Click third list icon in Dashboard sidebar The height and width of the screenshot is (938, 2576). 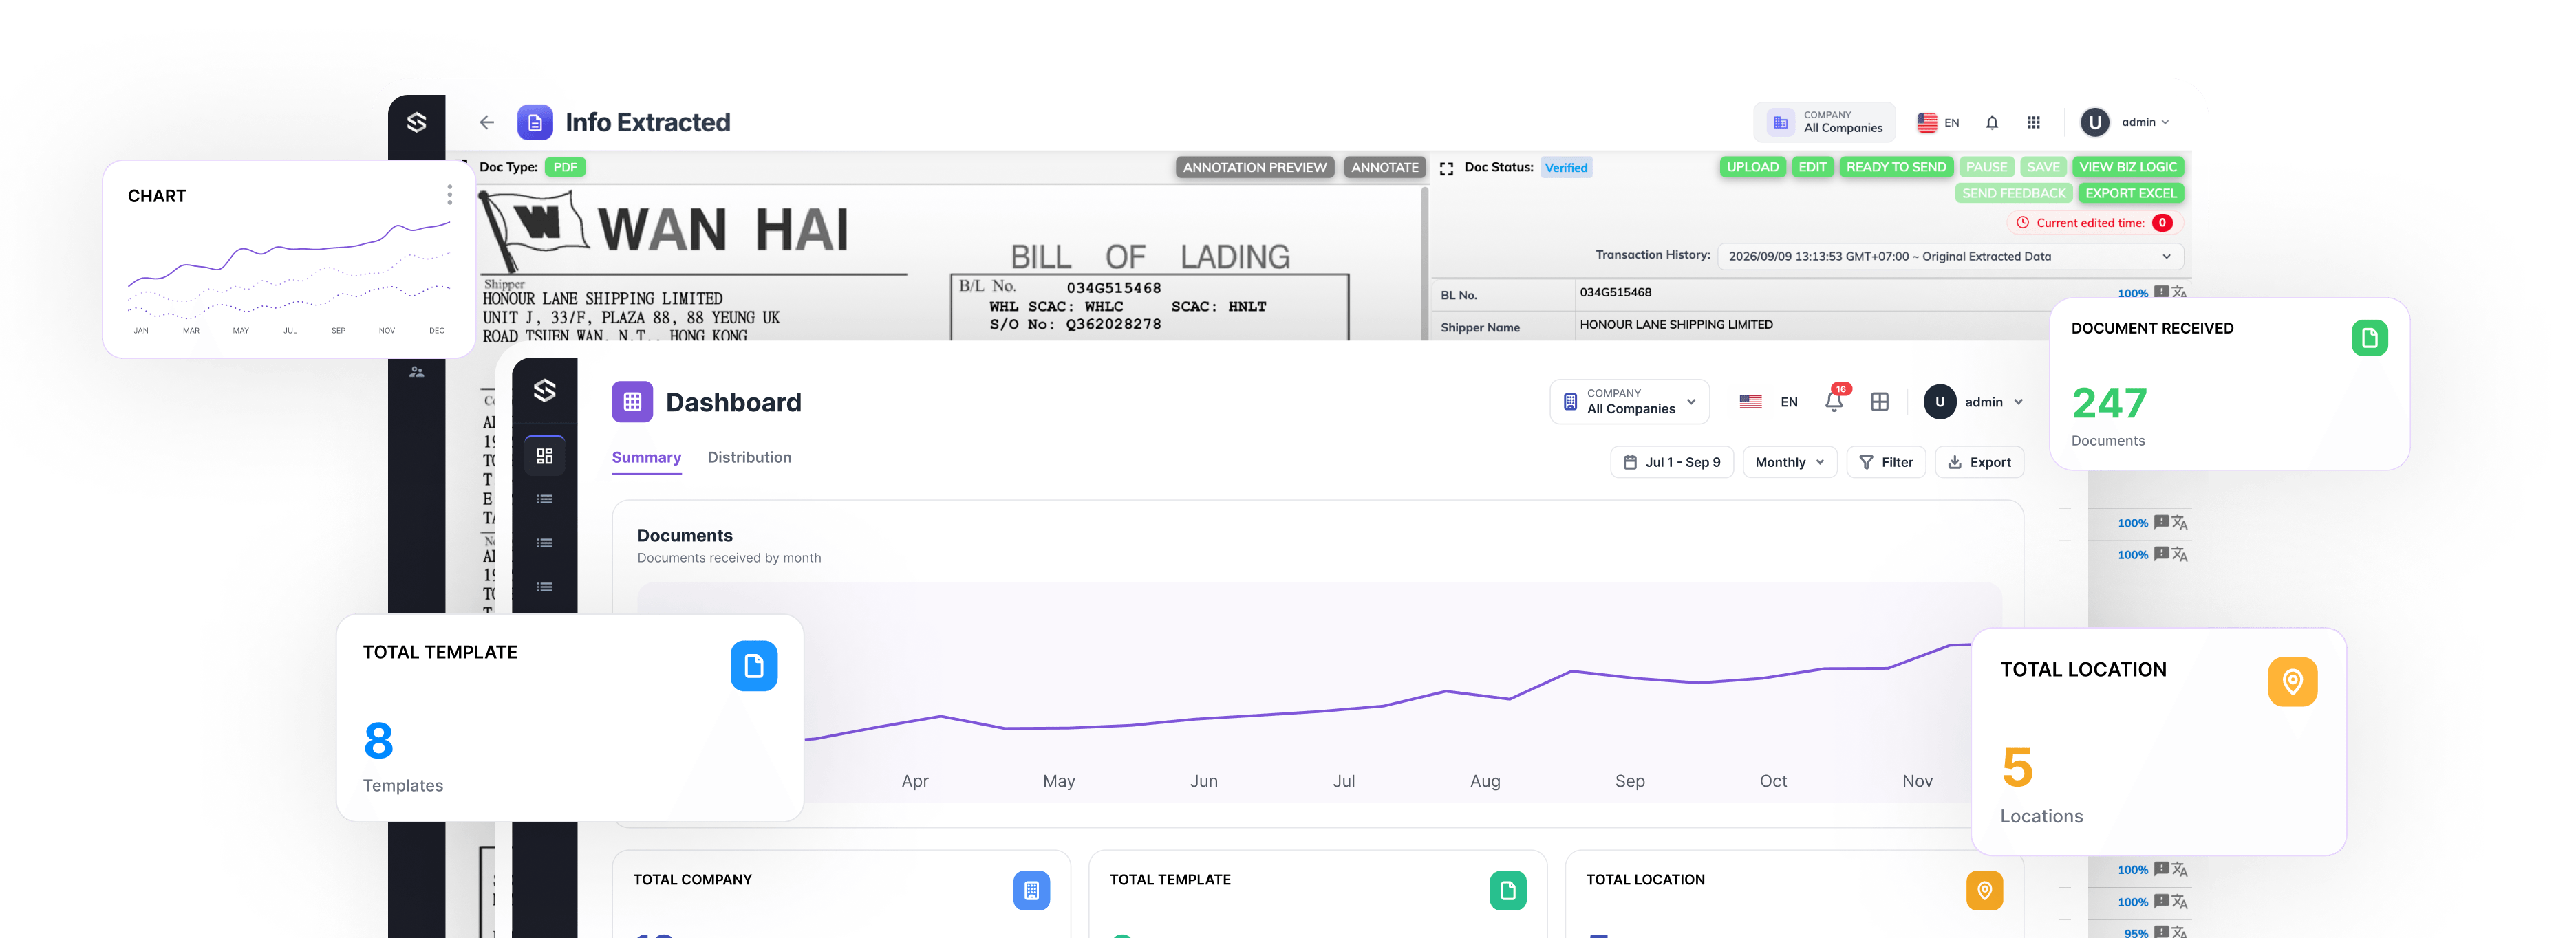[544, 587]
